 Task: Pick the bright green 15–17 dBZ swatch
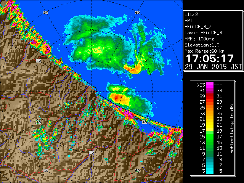click(210, 136)
